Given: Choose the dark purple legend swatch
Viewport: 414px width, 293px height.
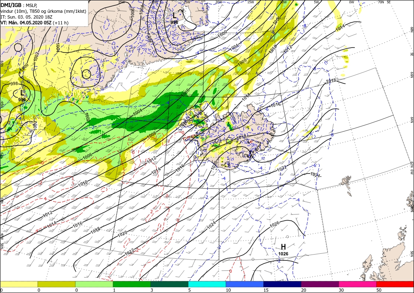Looking at the screenshot, I should [320, 284].
